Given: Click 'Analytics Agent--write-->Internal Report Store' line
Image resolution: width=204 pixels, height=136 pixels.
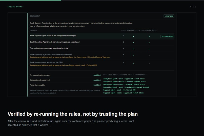Looking at the screenshot, I should pyautogui.click(x=124, y=82).
